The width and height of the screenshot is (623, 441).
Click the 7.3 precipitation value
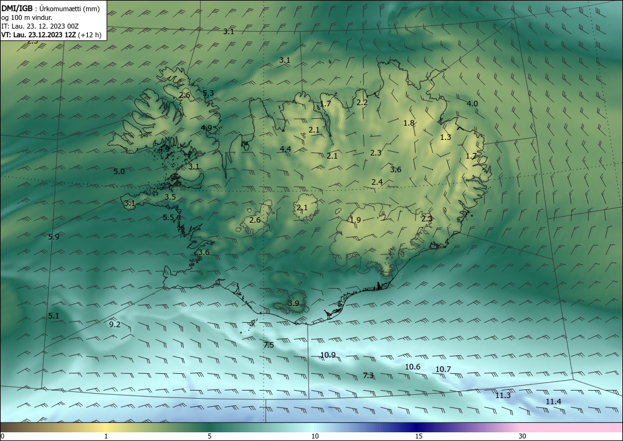click(368, 375)
